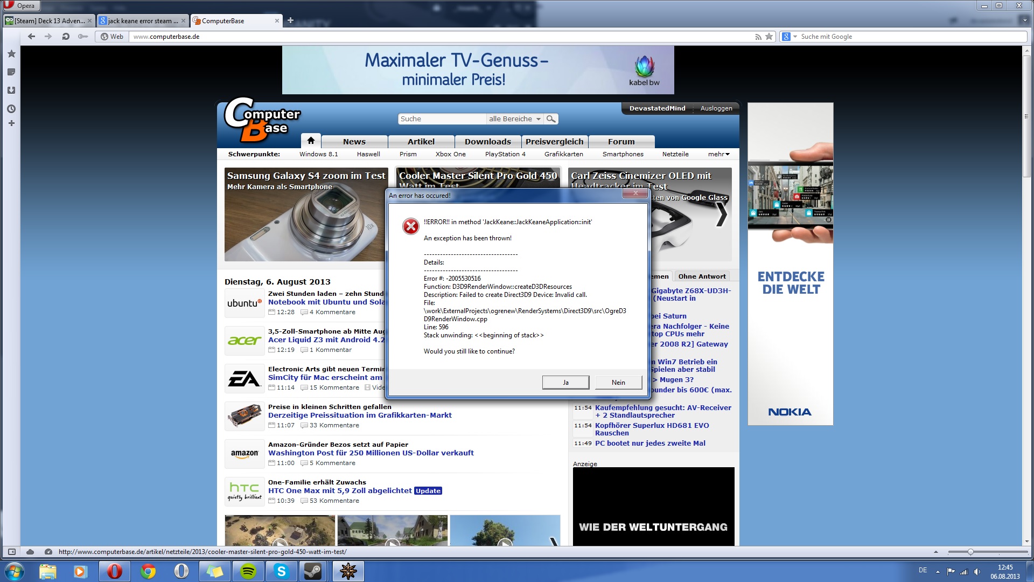Viewport: 1034px width, 582px height.
Task: Click the Opera reload page icon
Action: point(66,37)
